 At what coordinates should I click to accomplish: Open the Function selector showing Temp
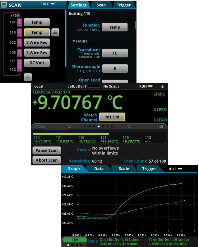pos(115,27)
